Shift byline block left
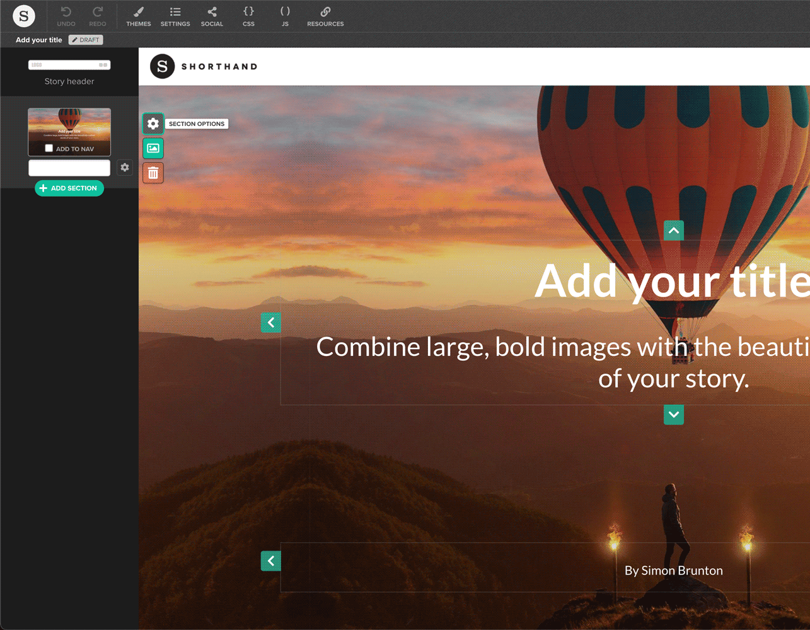 click(x=271, y=561)
